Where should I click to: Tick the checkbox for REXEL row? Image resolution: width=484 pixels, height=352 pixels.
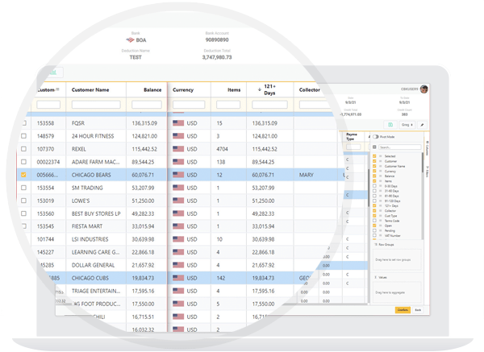click(23, 149)
